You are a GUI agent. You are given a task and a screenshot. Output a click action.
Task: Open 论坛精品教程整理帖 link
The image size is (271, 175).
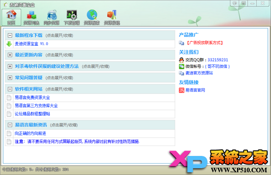pos(32,114)
